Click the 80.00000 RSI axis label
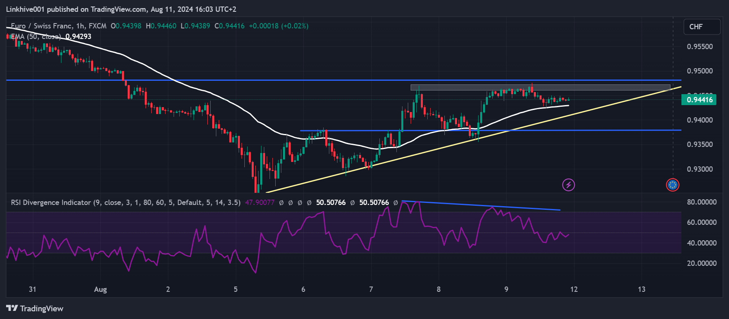The width and height of the screenshot is (729, 319). [702, 202]
